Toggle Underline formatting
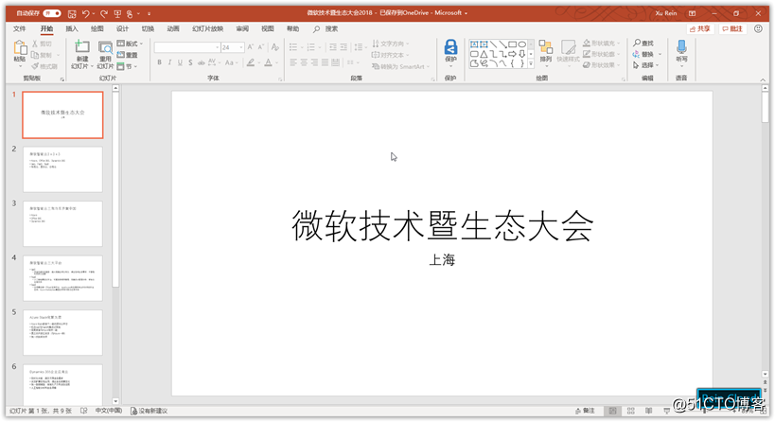This screenshot has height=422, width=775. click(x=180, y=62)
